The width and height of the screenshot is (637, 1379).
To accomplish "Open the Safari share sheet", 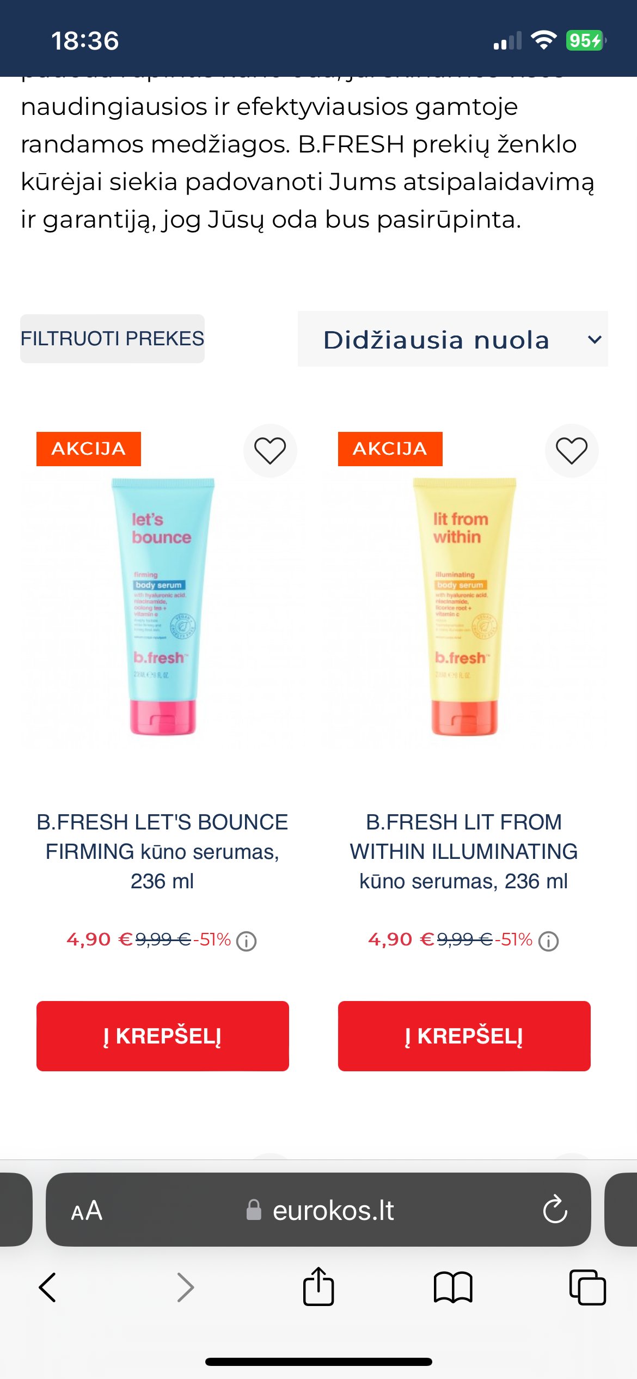I will [x=318, y=1286].
